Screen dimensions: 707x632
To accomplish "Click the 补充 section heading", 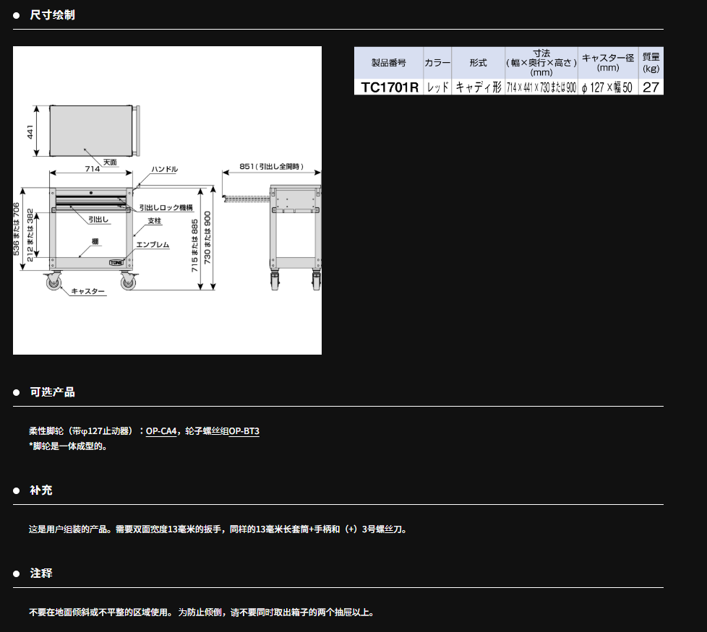I will 41,490.
